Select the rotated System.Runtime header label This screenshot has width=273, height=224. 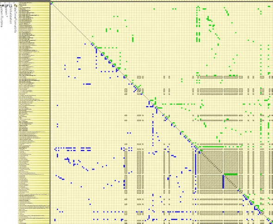coord(2,17)
